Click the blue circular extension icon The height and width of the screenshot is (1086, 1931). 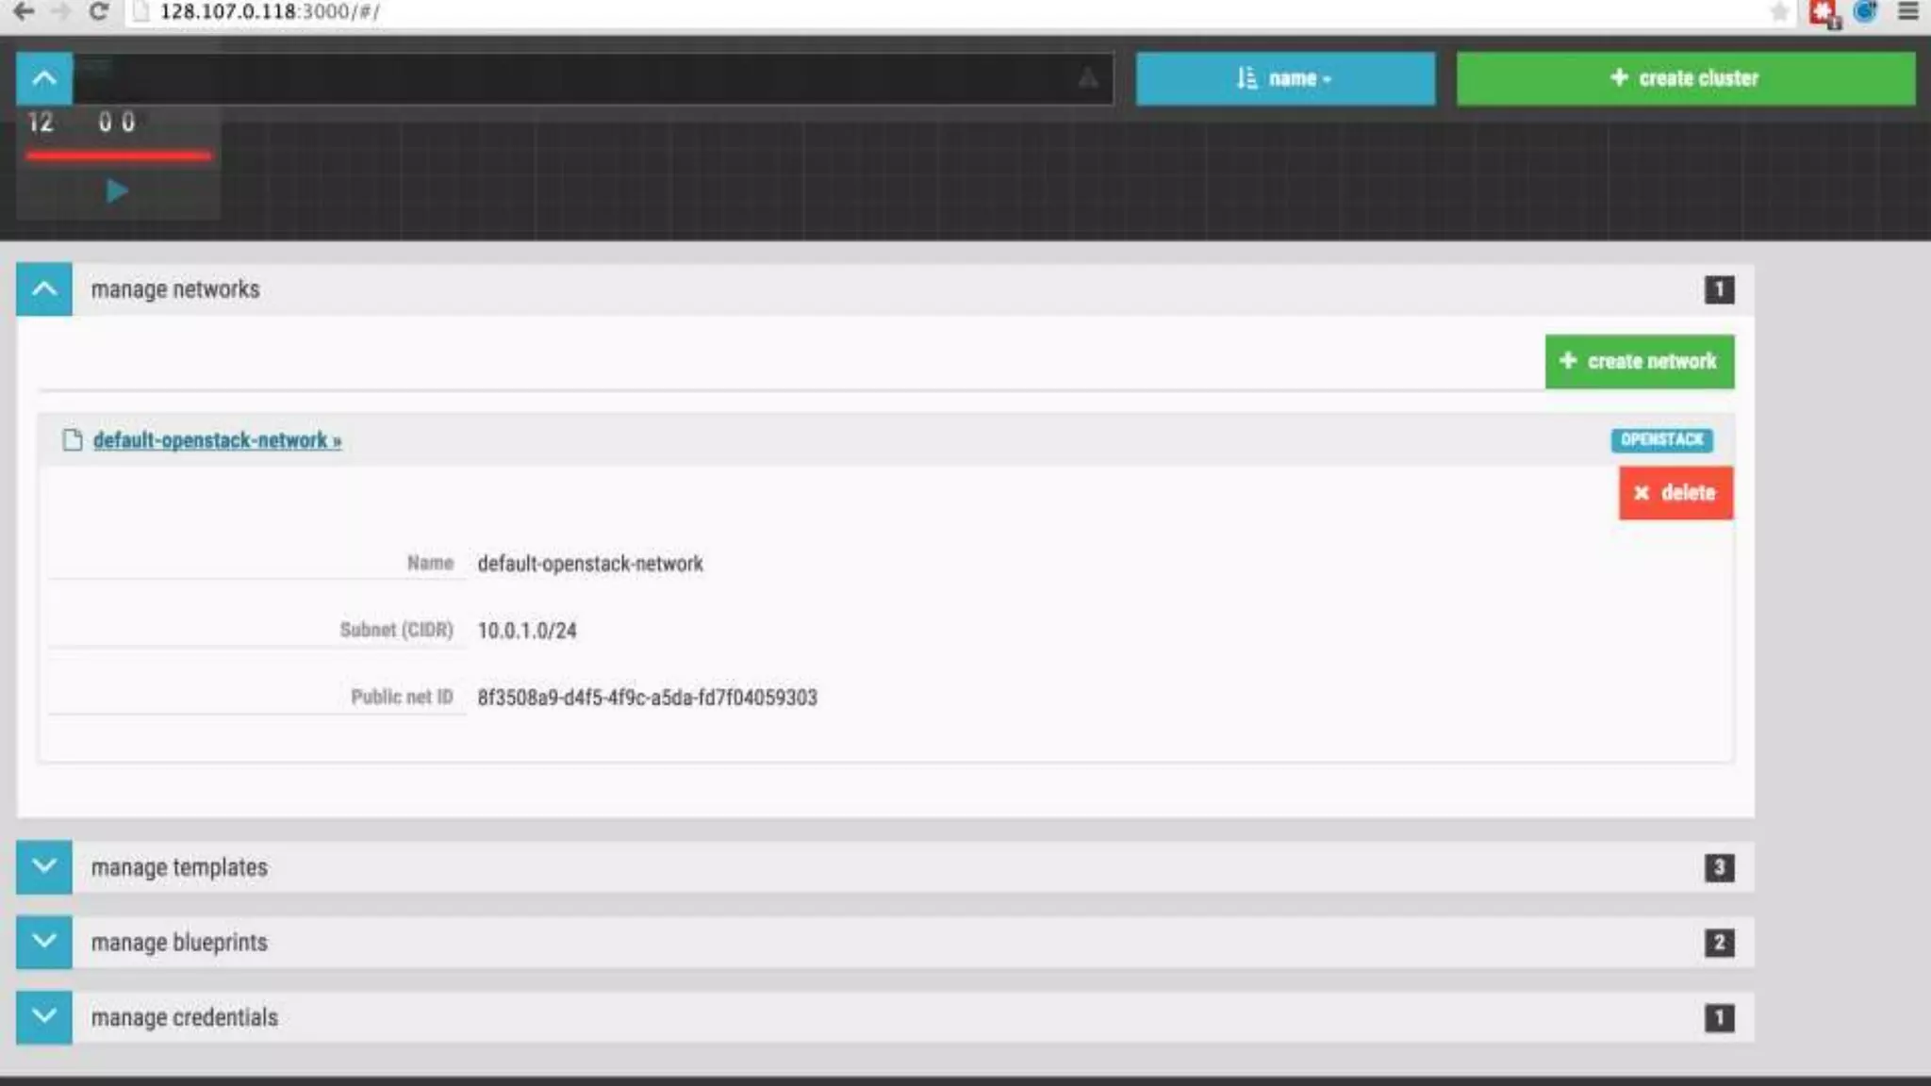[x=1865, y=12]
